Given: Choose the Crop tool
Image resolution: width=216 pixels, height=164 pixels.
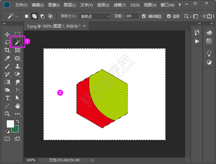Looking at the screenshot, I should click(7, 50).
